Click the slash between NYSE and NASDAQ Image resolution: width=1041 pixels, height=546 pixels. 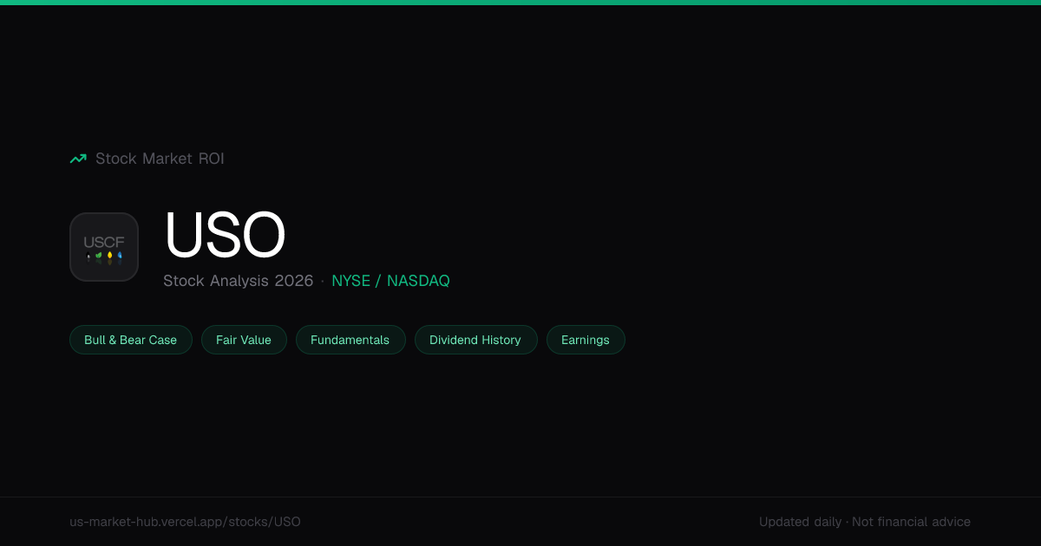tap(378, 281)
